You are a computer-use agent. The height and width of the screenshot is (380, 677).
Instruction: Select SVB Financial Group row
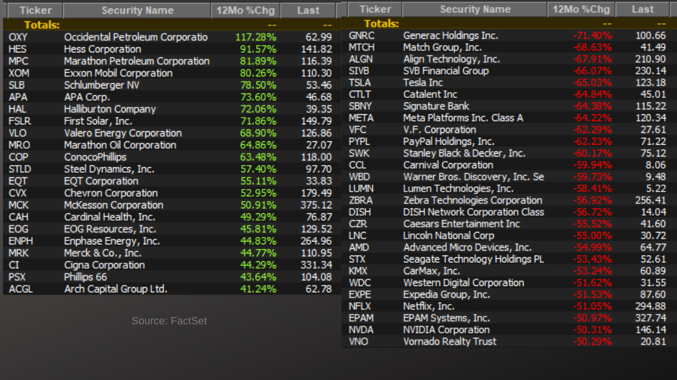[509, 71]
